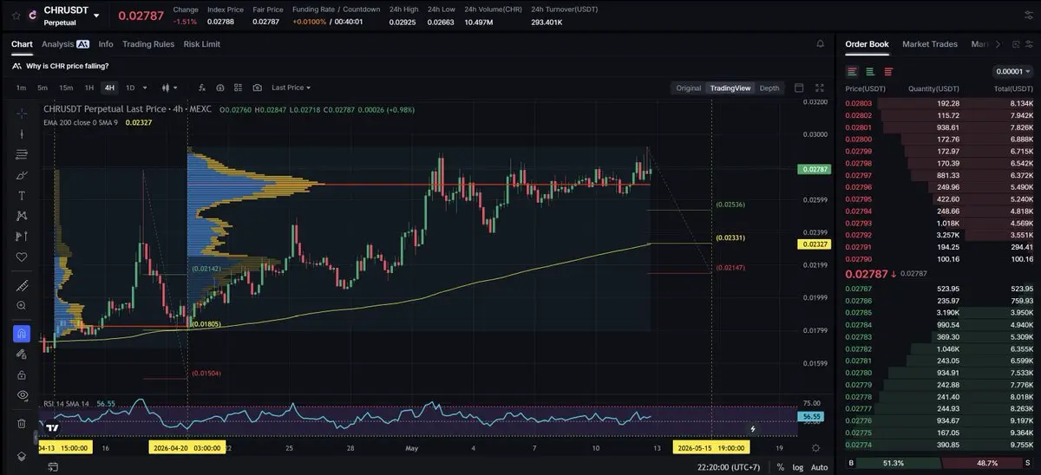This screenshot has width=1041, height=475.
Task: Switch chart to Depth view
Action: pos(769,88)
